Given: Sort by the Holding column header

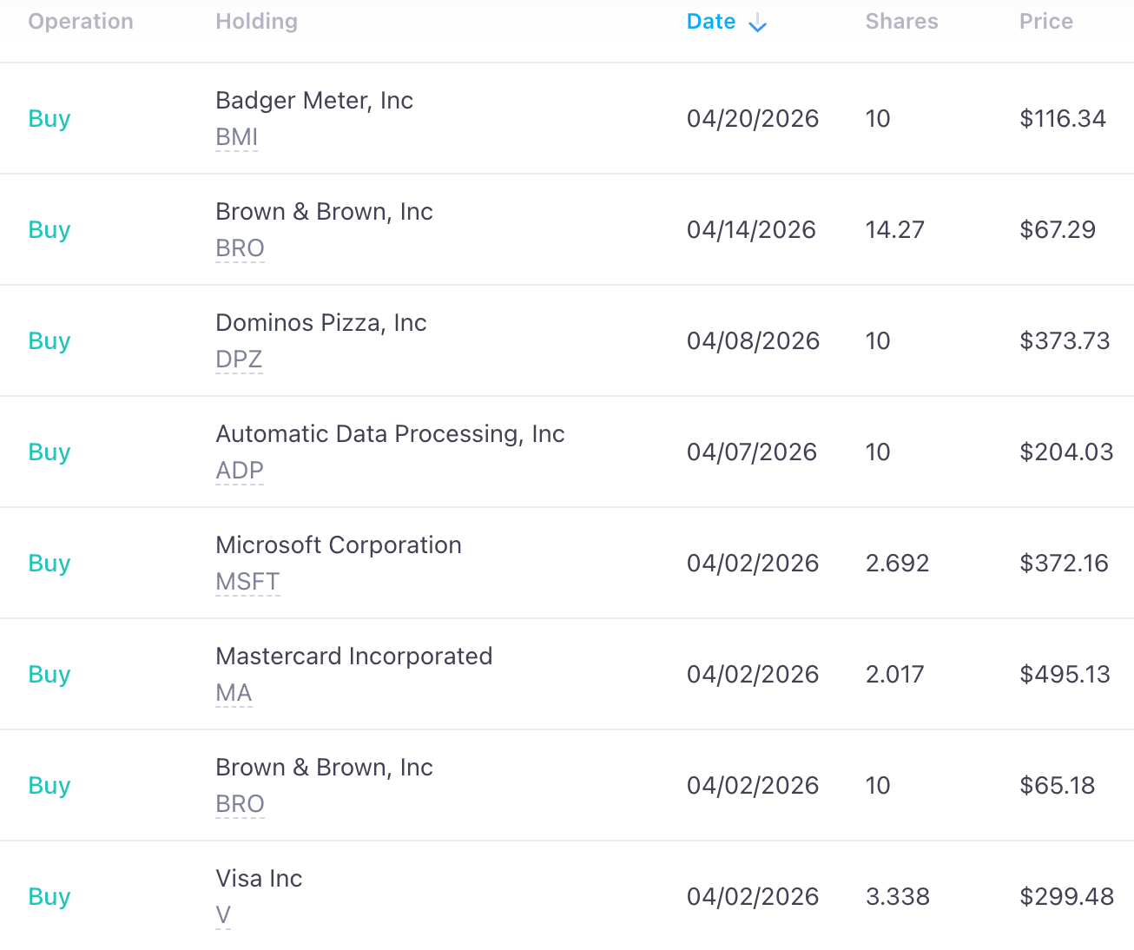Looking at the screenshot, I should tap(256, 22).
